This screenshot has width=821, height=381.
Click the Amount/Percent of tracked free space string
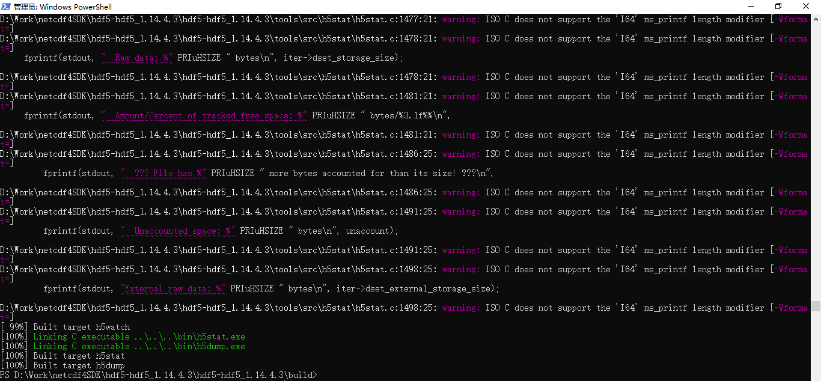coord(204,115)
